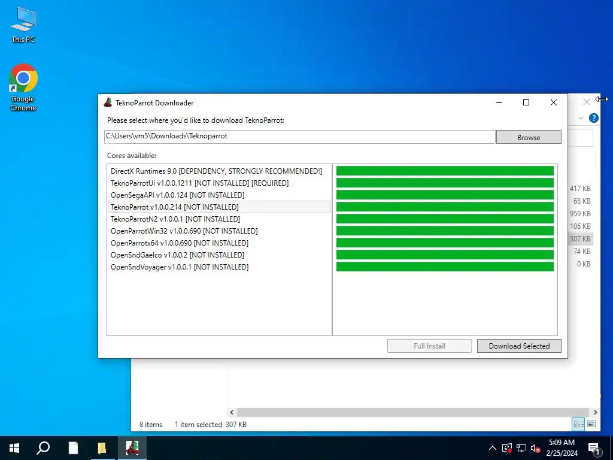This screenshot has width=613, height=460.
Task: Select TeknoParrotUi v1.0.0.1211 core
Action: coord(219,183)
